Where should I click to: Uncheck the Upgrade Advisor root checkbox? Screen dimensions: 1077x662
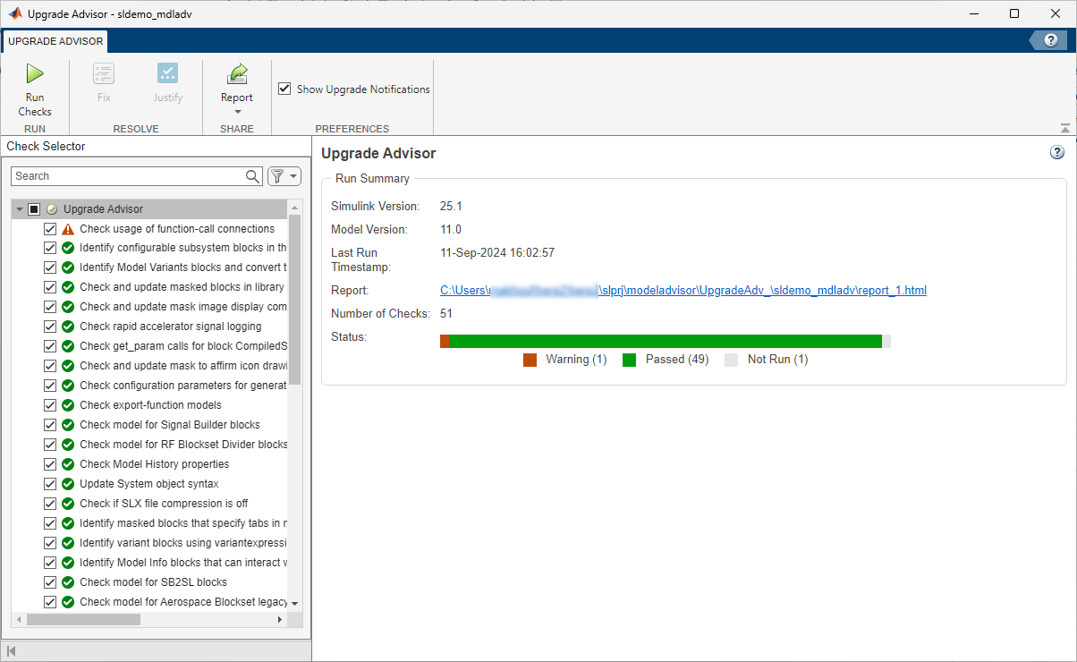point(33,208)
